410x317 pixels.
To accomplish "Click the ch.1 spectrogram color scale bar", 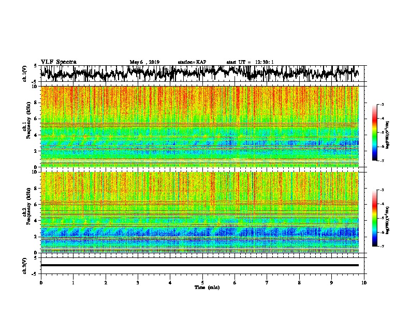I will (x=375, y=133).
